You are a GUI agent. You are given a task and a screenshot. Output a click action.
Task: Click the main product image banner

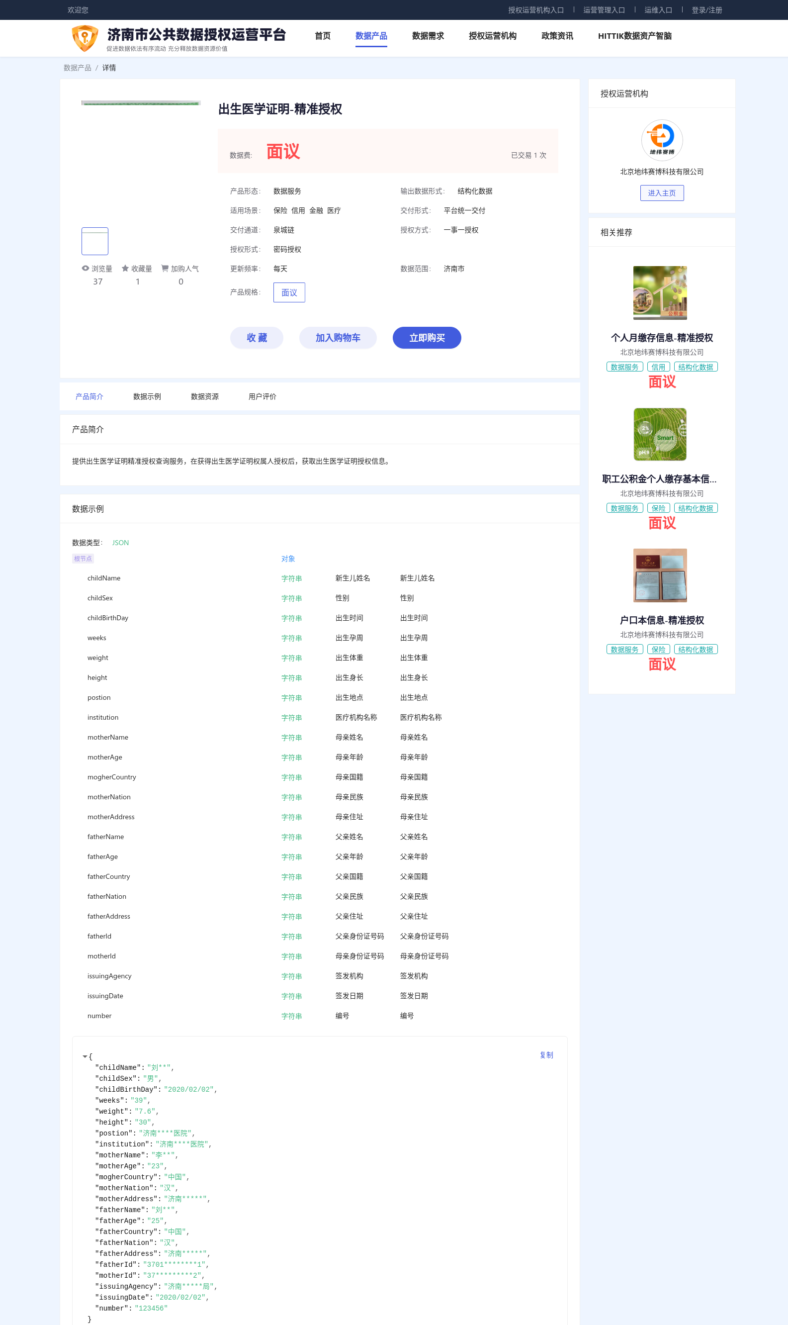pyautogui.click(x=141, y=103)
